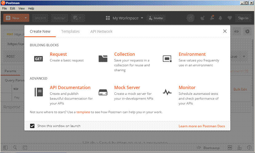The height and width of the screenshot is (153, 255).
Task: Click the Mock Server icon
Action: (103, 92)
